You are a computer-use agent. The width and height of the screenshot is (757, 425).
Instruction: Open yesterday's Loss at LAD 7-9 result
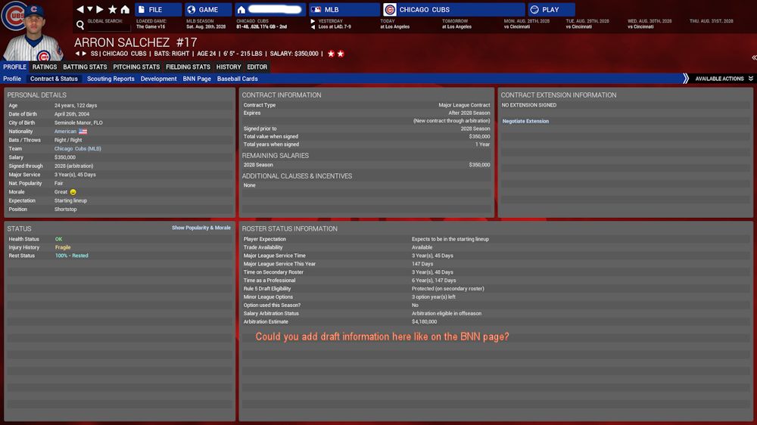click(335, 27)
